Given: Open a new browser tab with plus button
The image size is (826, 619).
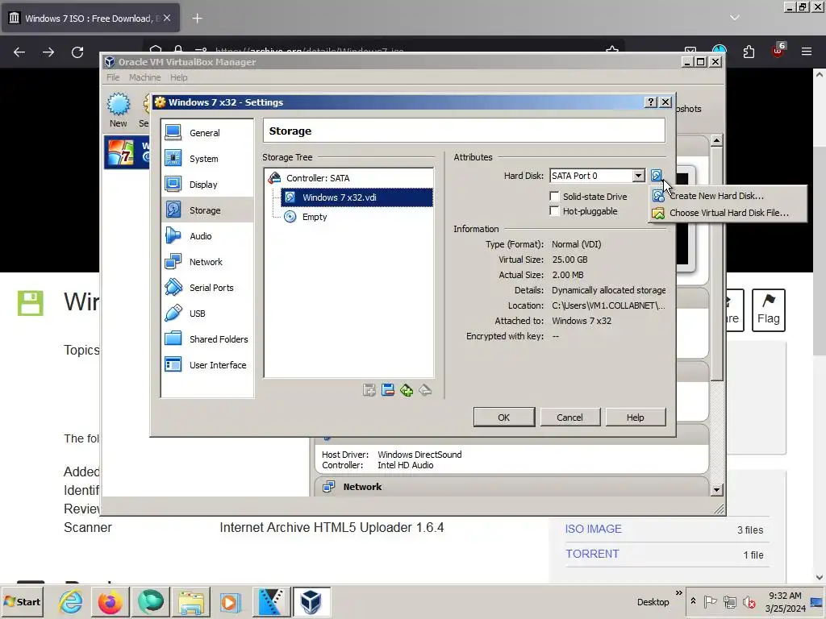Looking at the screenshot, I should coord(197,19).
